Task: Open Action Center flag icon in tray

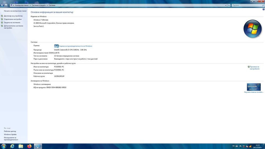Action: coord(241,146)
